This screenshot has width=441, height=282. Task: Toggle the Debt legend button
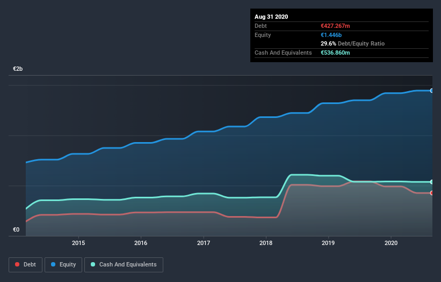[x=26, y=265]
